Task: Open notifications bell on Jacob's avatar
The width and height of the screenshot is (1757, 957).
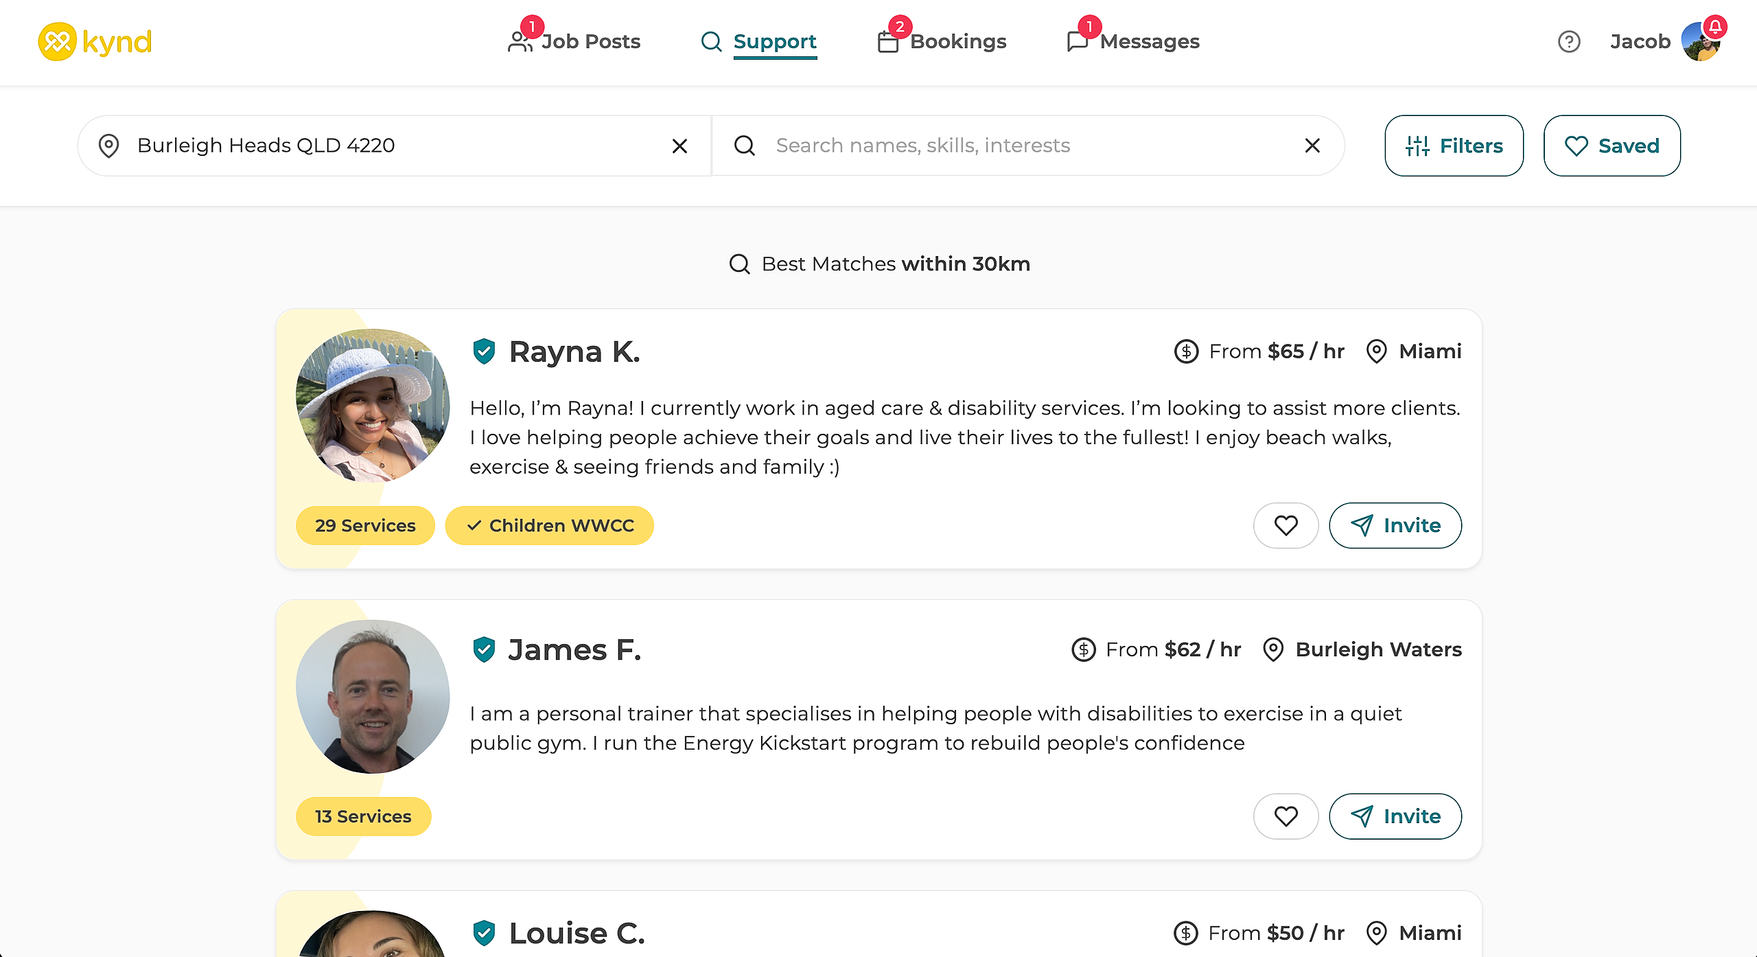Action: (x=1715, y=27)
